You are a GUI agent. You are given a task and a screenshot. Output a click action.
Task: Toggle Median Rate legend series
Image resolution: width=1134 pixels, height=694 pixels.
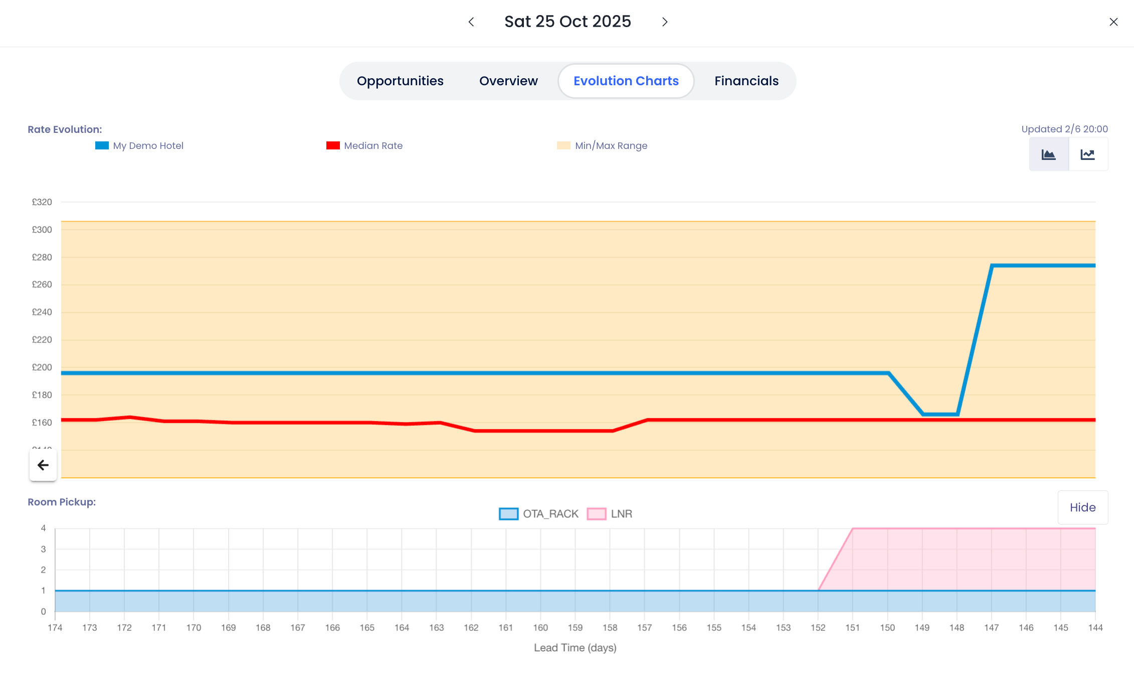pyautogui.click(x=373, y=146)
